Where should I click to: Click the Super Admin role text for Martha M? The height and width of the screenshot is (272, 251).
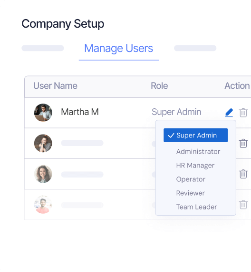(176, 112)
